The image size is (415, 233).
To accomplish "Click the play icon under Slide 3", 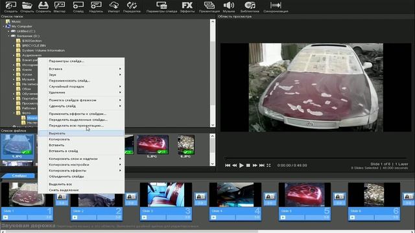I will click(144, 217).
